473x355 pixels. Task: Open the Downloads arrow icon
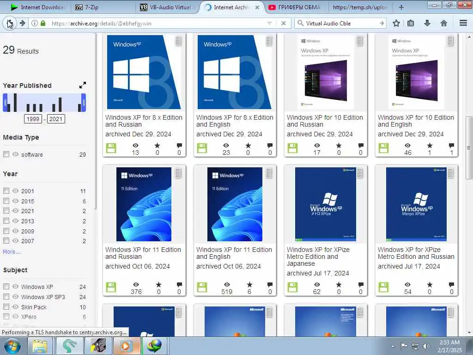coord(427,23)
